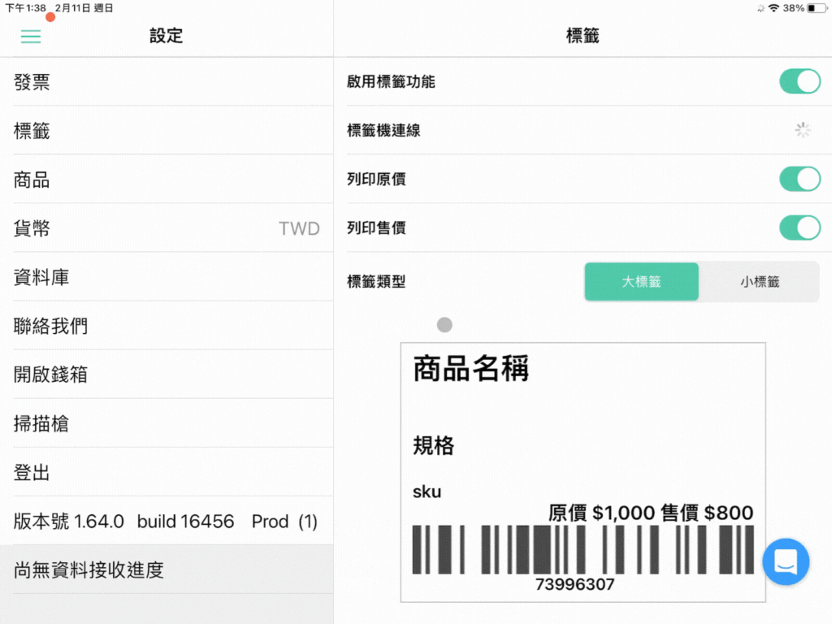832x624 pixels.
Task: Open the 貨幣 currency setting
Action: (x=167, y=228)
